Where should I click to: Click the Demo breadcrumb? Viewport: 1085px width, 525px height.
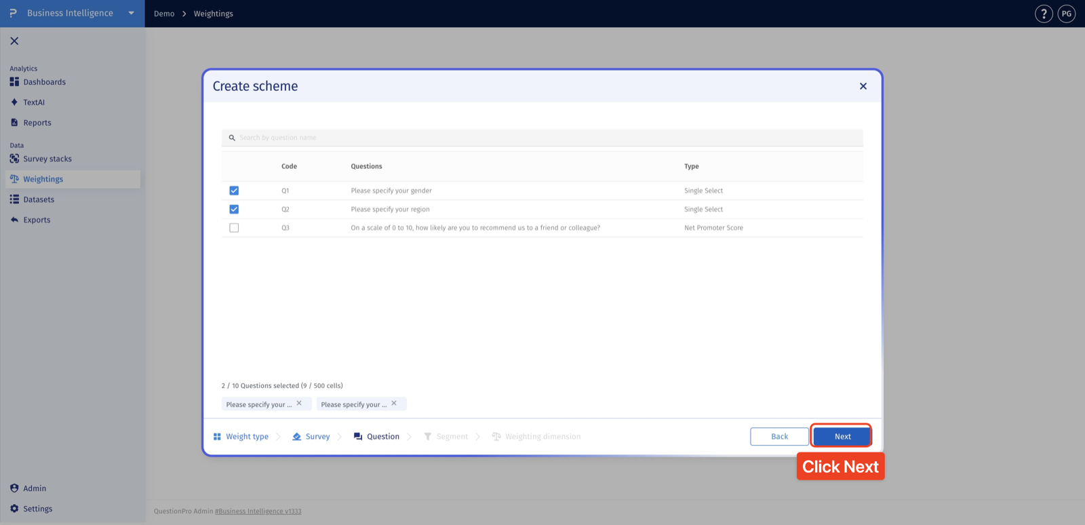click(164, 14)
